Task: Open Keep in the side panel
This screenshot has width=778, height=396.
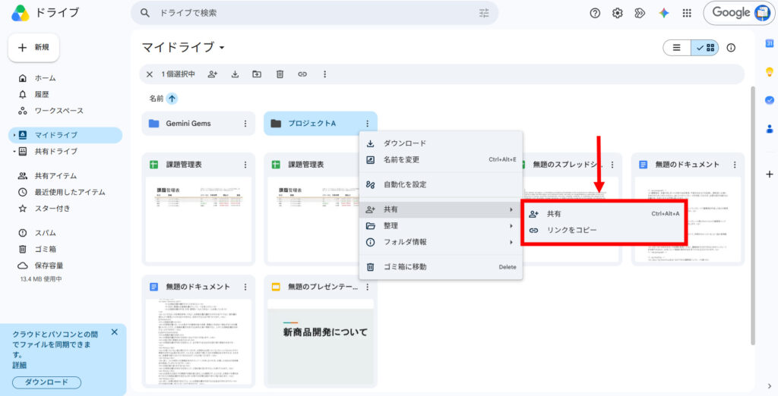Action: 770,72
